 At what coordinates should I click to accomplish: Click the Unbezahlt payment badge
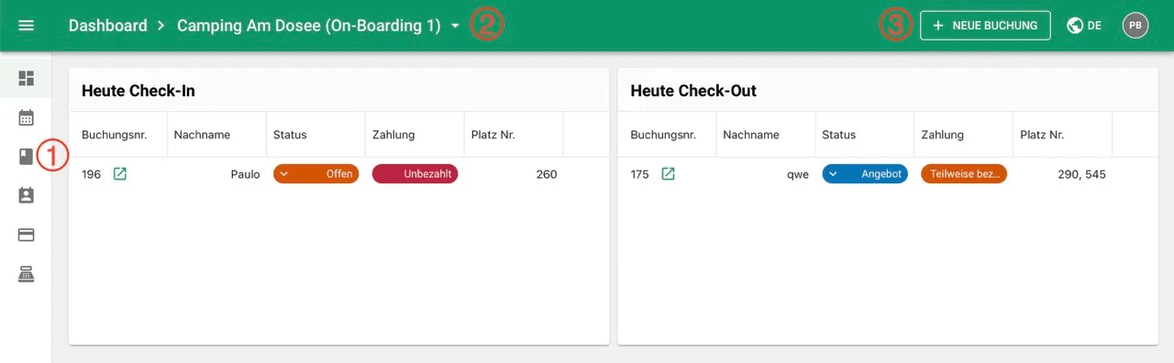(415, 174)
